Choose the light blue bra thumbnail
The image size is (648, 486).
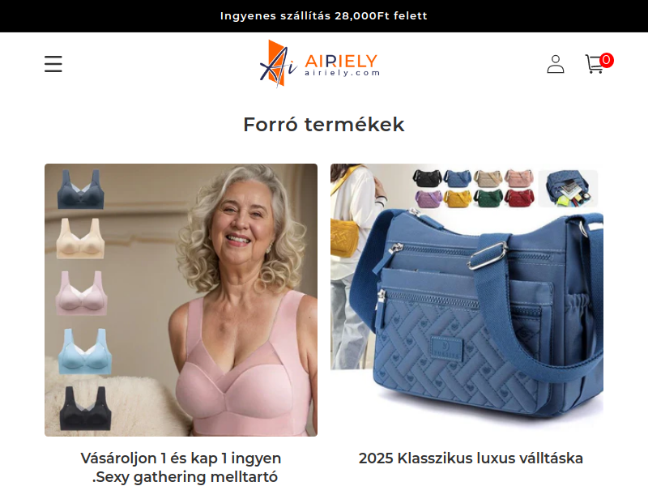pyautogui.click(x=85, y=352)
